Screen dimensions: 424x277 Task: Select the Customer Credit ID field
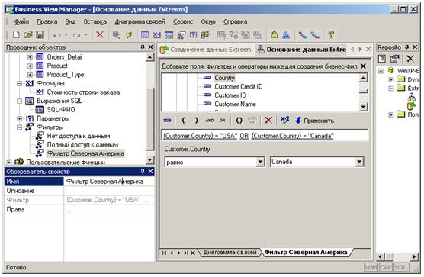238,86
